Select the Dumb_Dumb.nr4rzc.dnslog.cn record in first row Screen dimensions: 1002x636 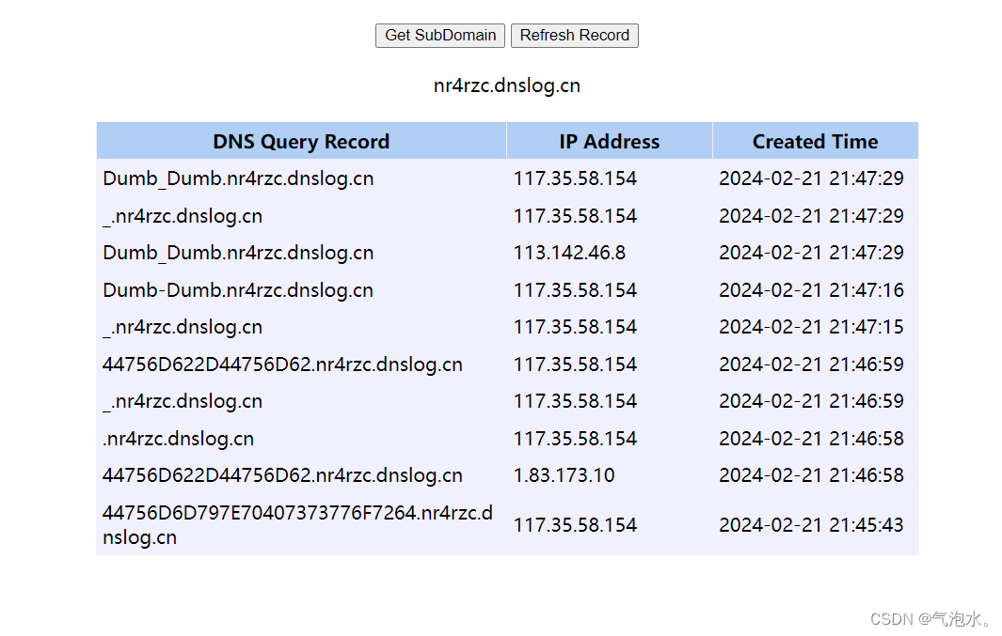pos(237,178)
